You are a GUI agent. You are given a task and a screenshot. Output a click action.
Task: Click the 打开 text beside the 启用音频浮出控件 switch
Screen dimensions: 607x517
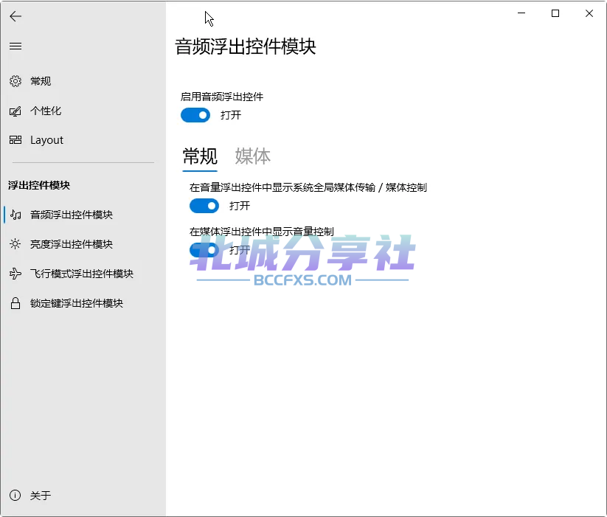[x=231, y=115]
